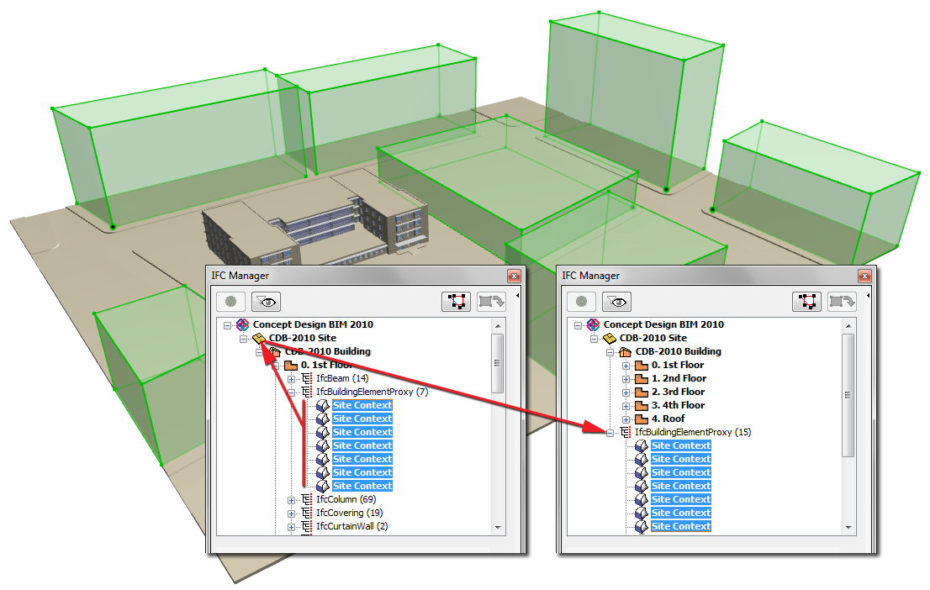Image resolution: width=930 pixels, height=590 pixels.
Task: Select 'IfcCovering (19)' row
Action: point(349,514)
